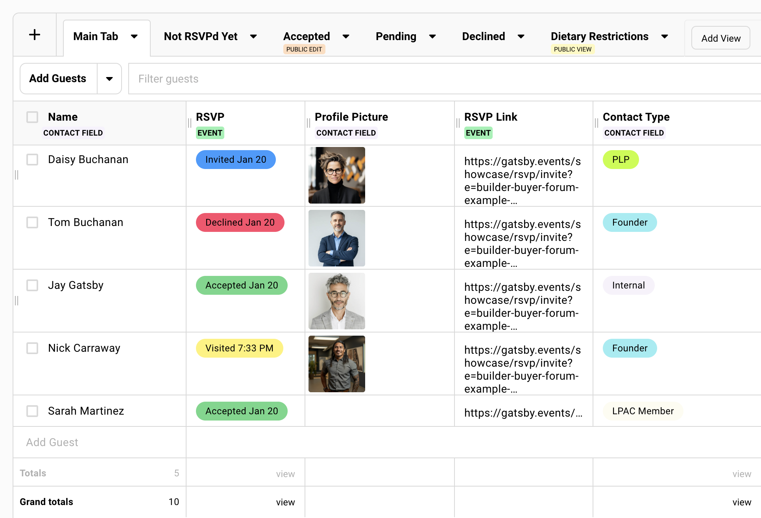Expand the Add Guests dropdown arrow

(x=109, y=79)
